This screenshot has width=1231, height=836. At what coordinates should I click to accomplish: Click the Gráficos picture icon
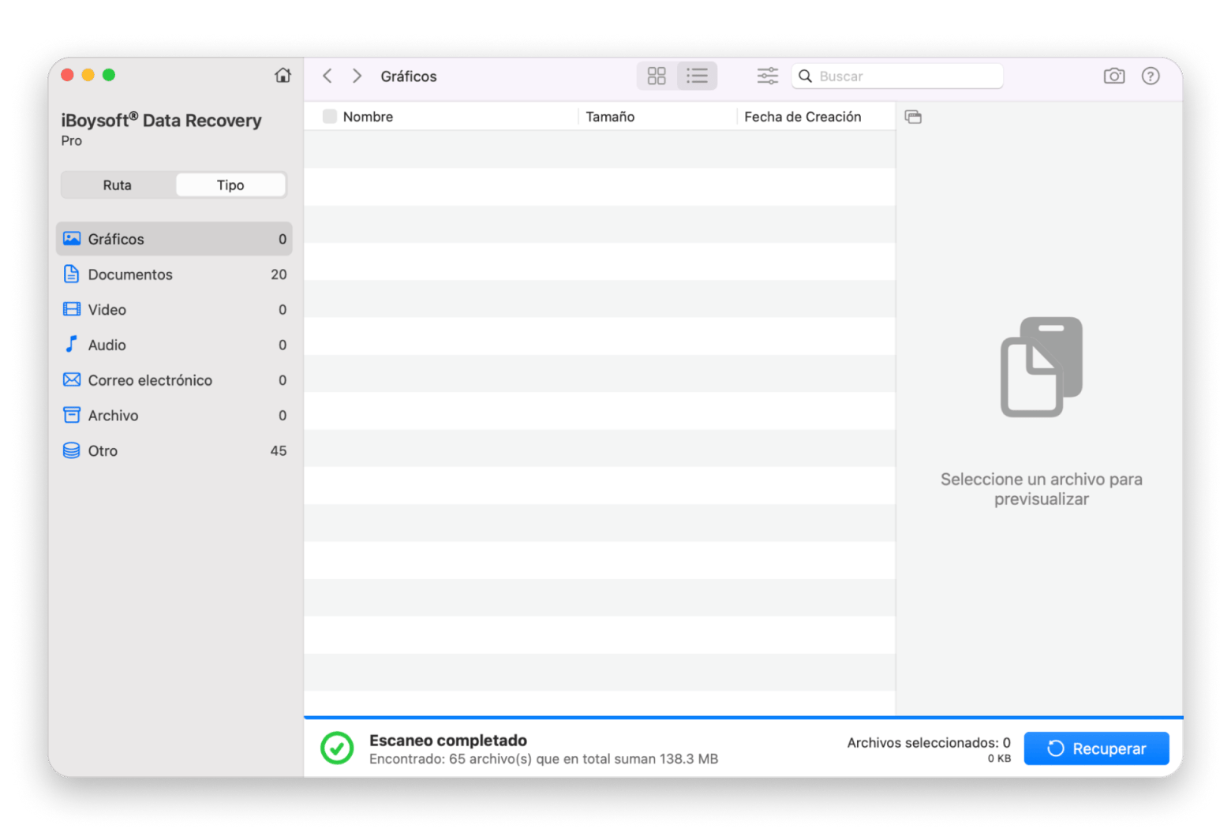coord(72,238)
